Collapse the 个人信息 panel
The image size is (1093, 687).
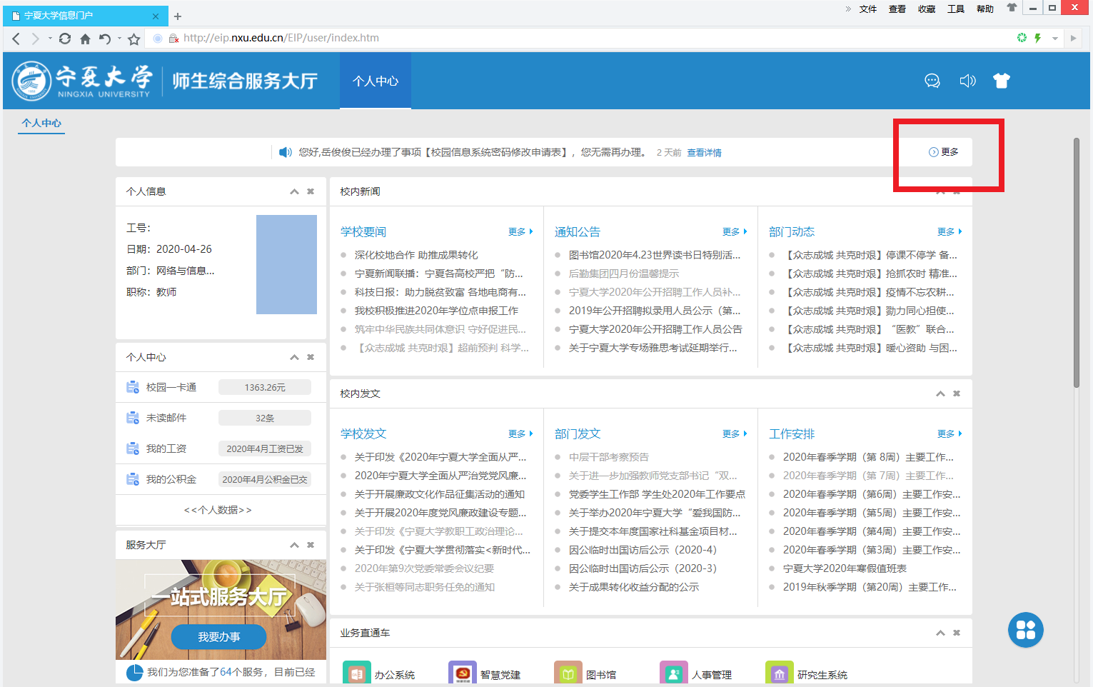click(x=294, y=191)
